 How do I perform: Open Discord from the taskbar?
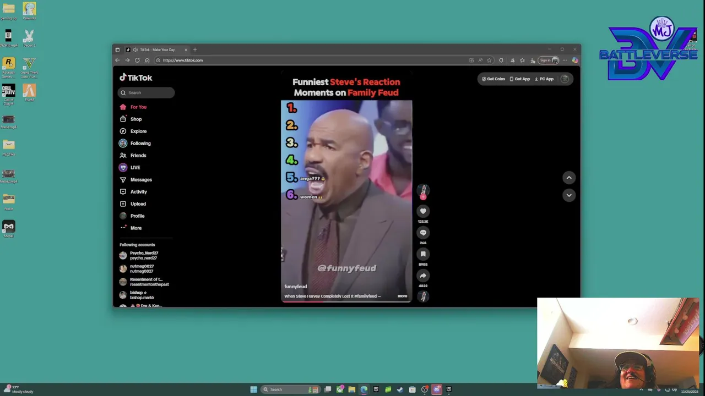pyautogui.click(x=437, y=389)
